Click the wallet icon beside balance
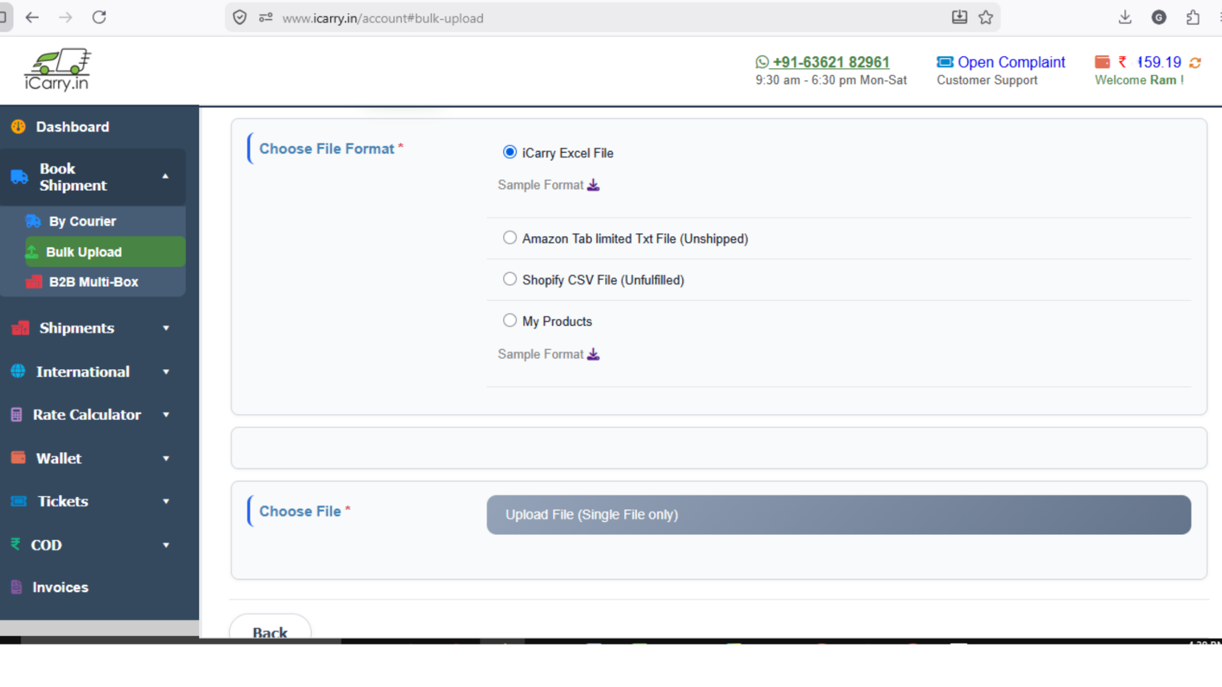1222x687 pixels. point(1102,62)
